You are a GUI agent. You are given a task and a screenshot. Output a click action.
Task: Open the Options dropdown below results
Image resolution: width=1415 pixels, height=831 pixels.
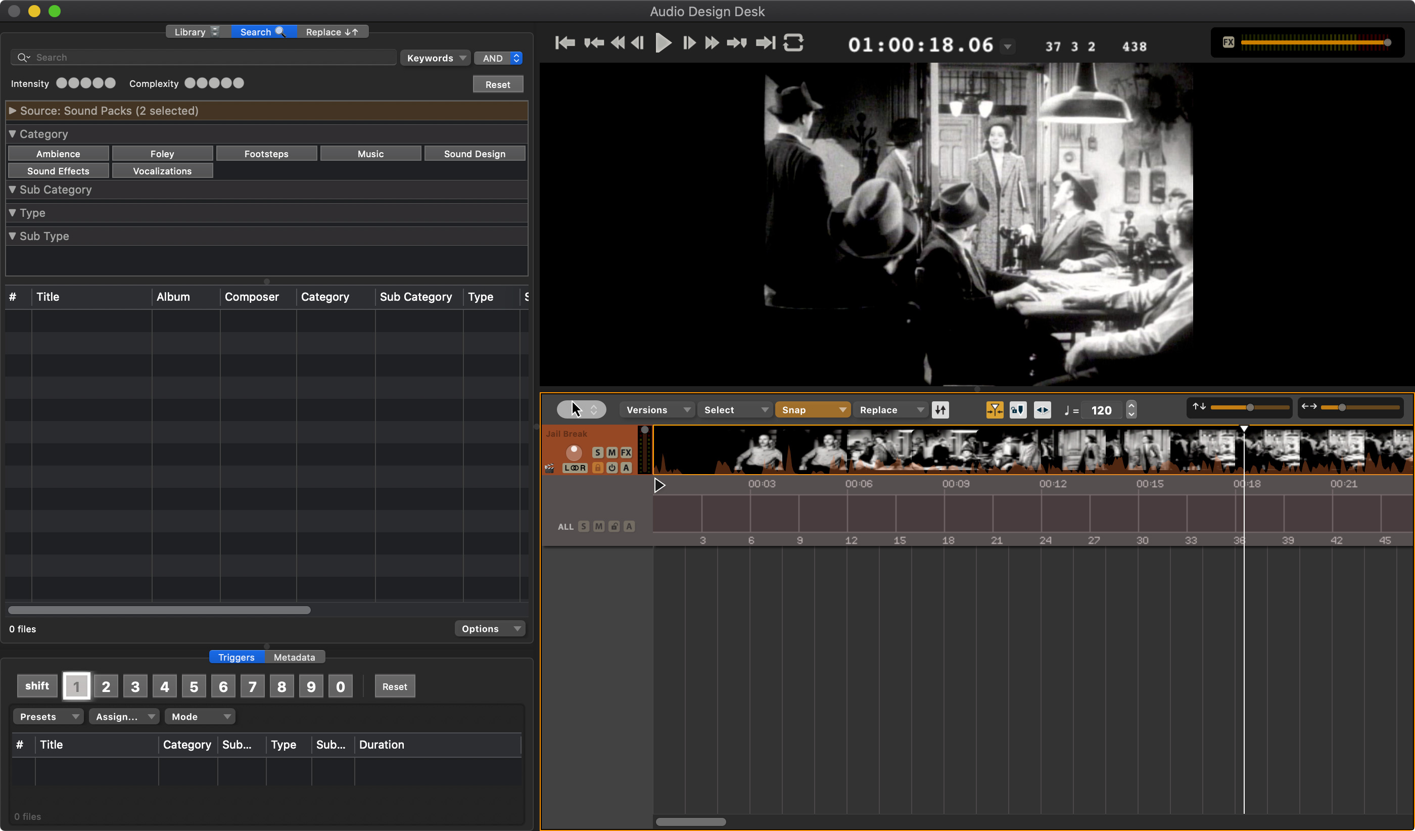tap(490, 628)
